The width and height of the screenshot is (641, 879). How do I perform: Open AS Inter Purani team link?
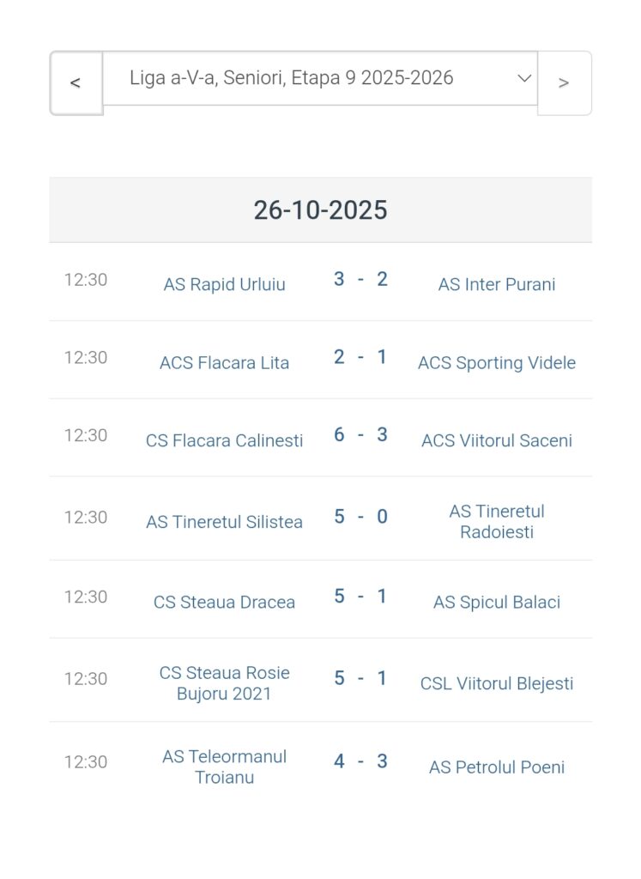pos(496,284)
